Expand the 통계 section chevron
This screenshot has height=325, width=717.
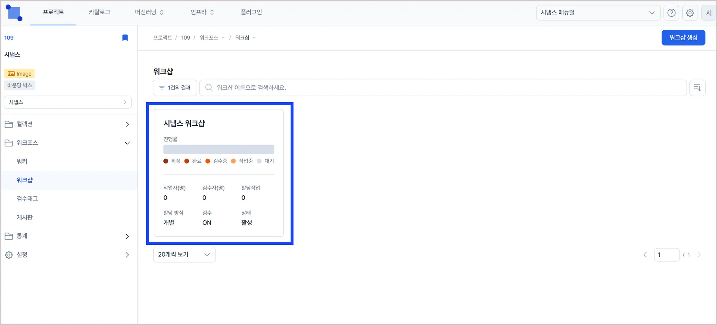click(x=127, y=236)
